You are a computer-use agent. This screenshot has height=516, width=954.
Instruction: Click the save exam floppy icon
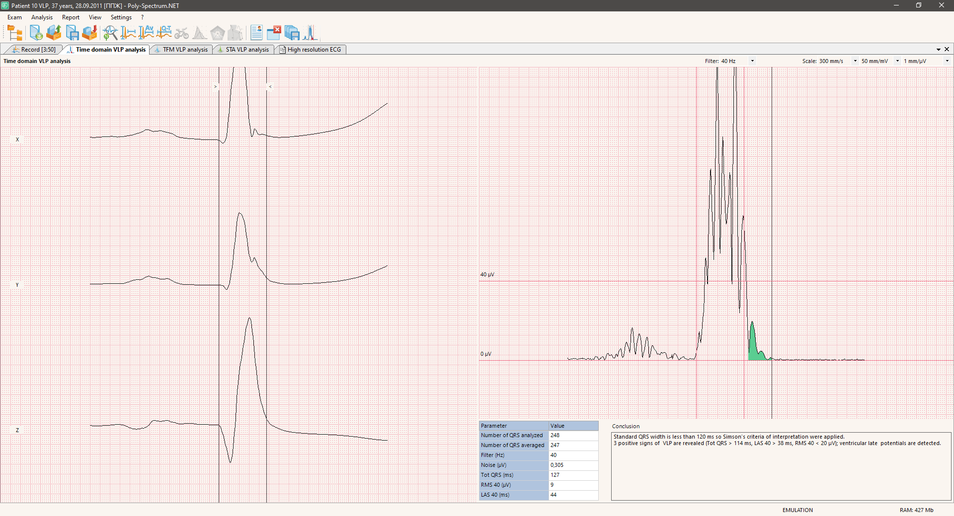coord(72,33)
